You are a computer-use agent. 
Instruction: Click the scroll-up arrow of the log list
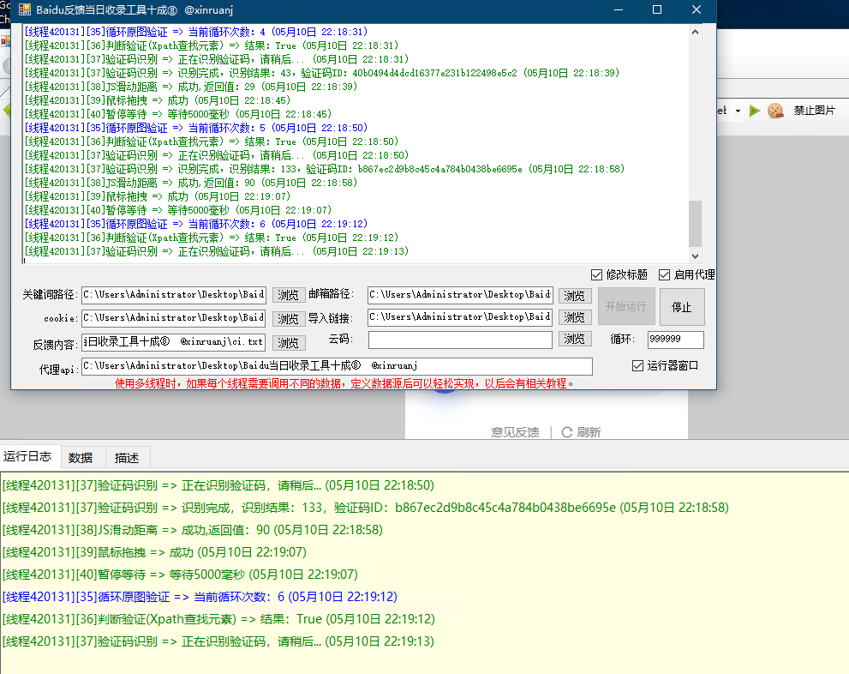click(696, 32)
